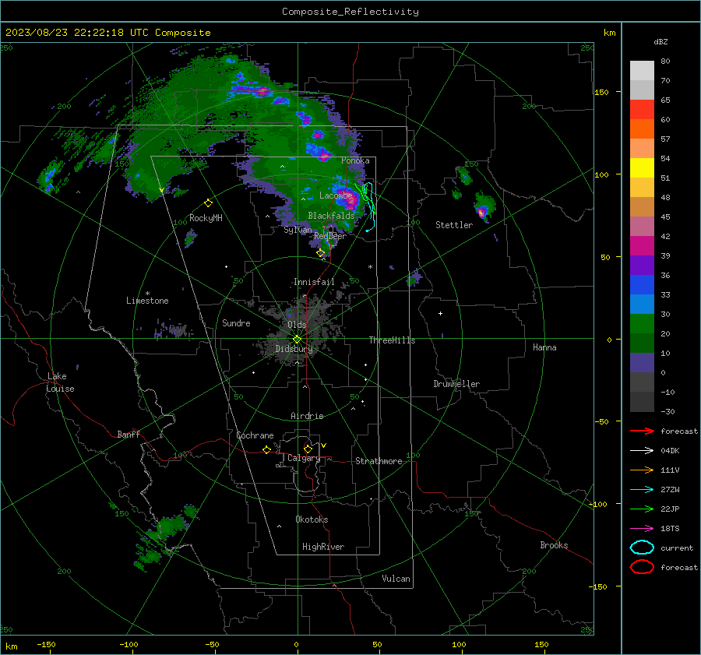Click the magenta 39-42 dBZ color swatch
This screenshot has width=701, height=655.
click(642, 246)
